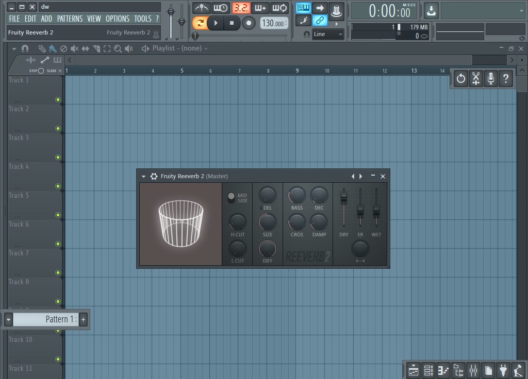Open audio editor scissors button

coord(476,79)
